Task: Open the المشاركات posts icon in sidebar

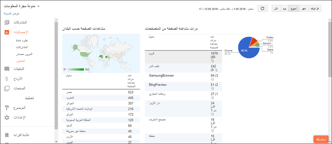Action: click(x=7, y=22)
